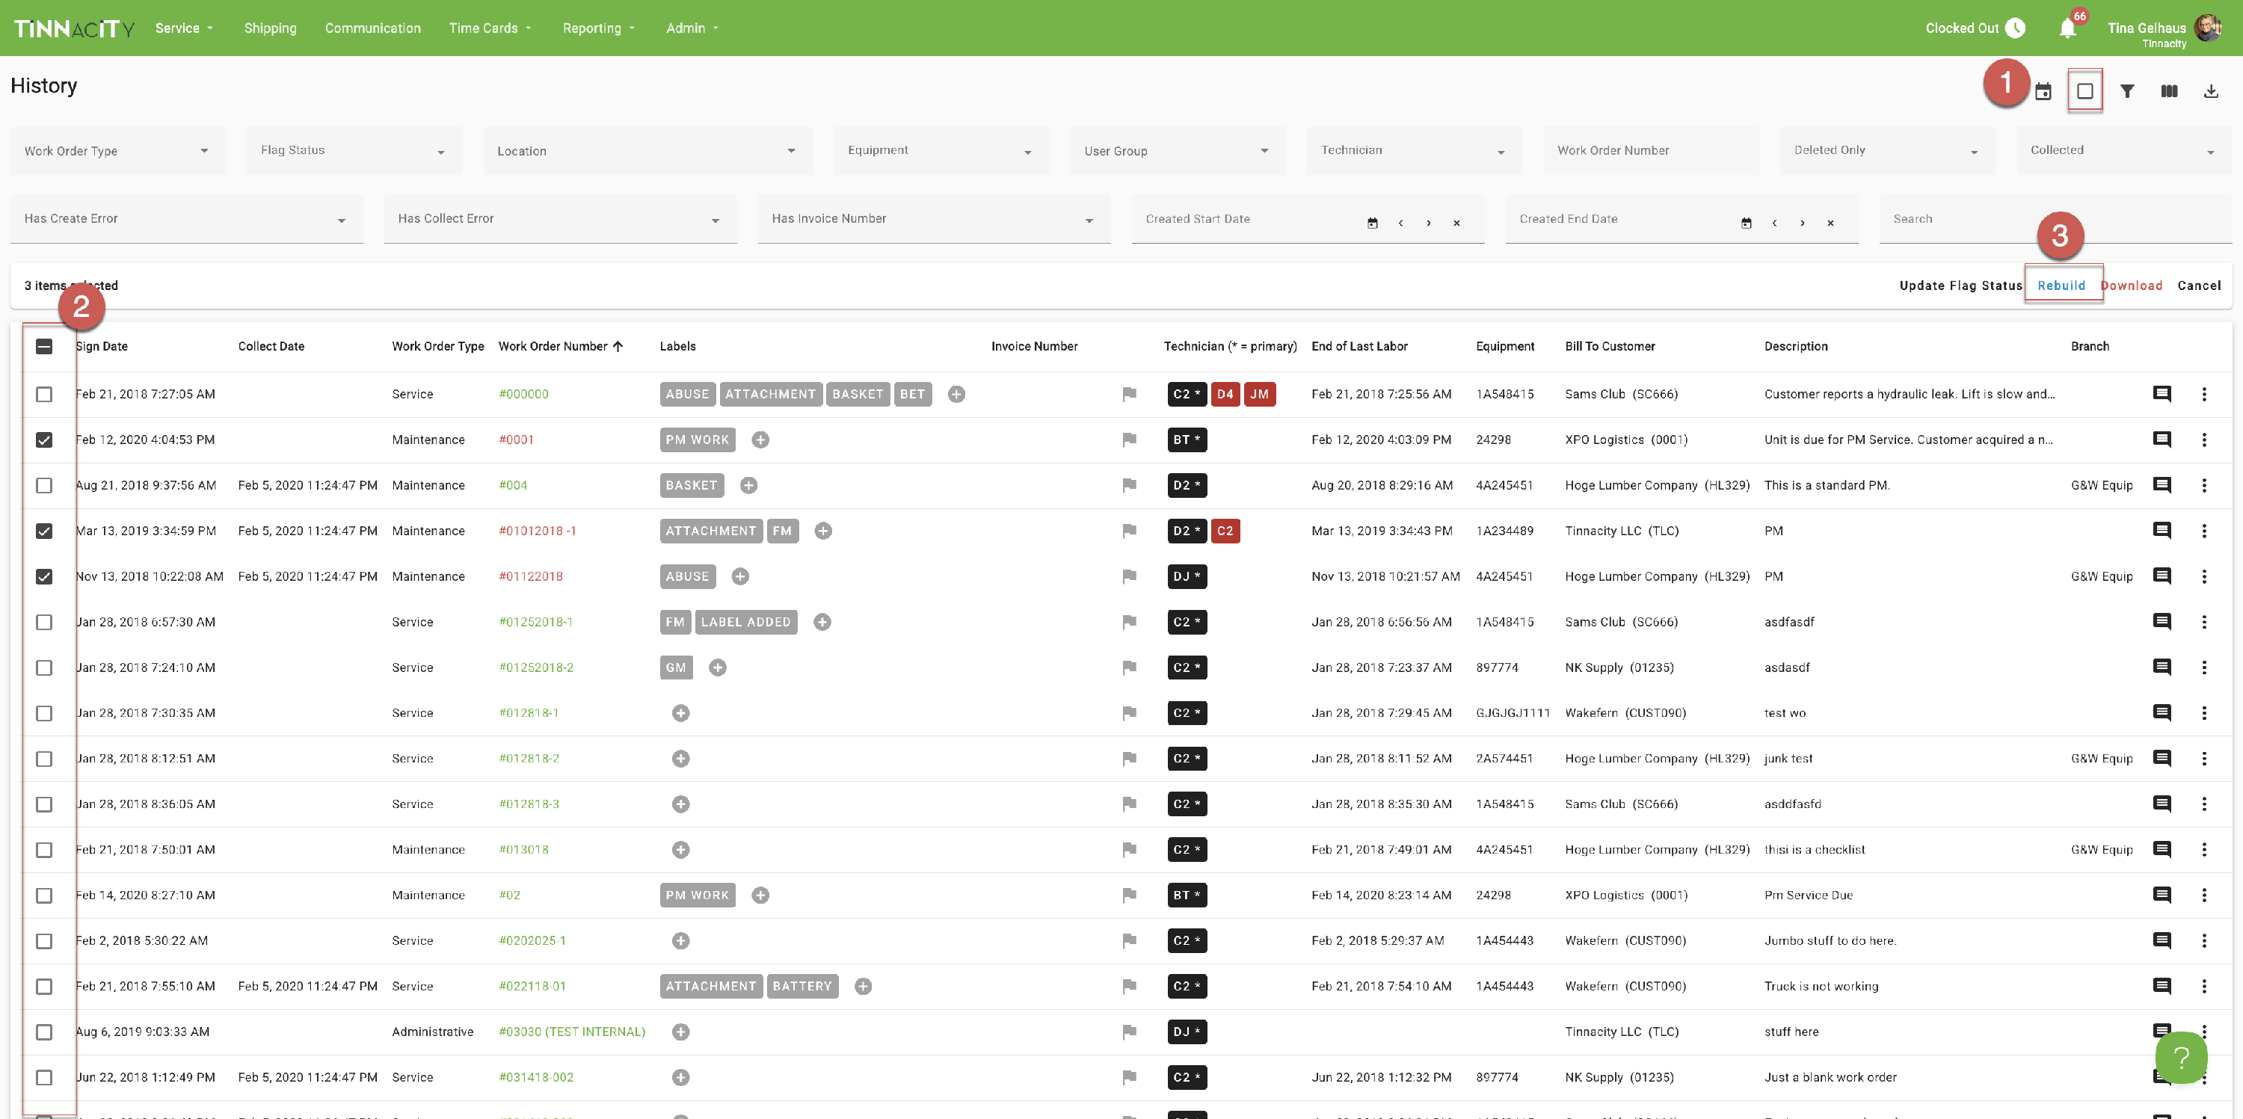Add label to work order #012818-1
The image size is (2243, 1119).
tap(680, 713)
